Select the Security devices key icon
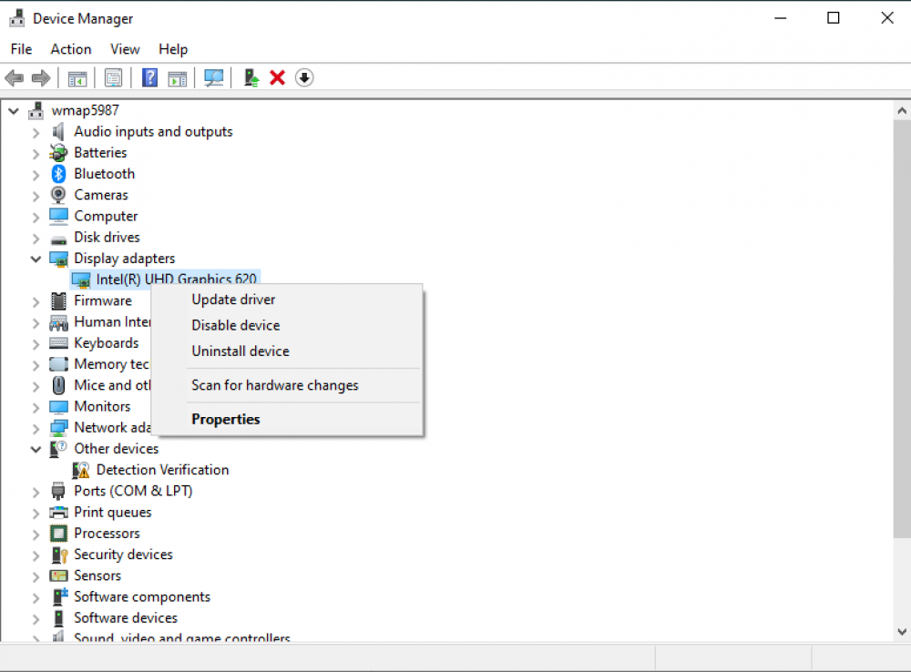 click(x=59, y=555)
